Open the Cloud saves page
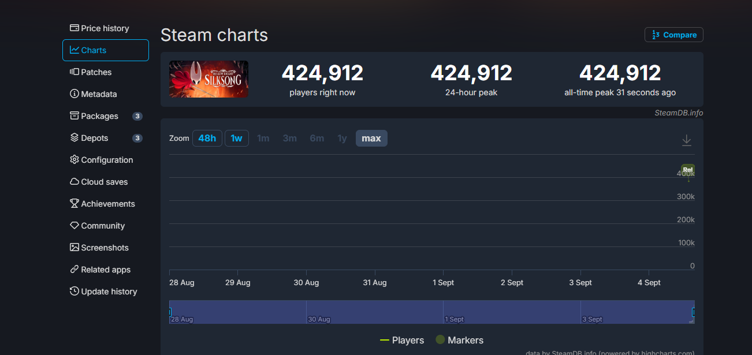Image resolution: width=752 pixels, height=355 pixels. (x=104, y=182)
